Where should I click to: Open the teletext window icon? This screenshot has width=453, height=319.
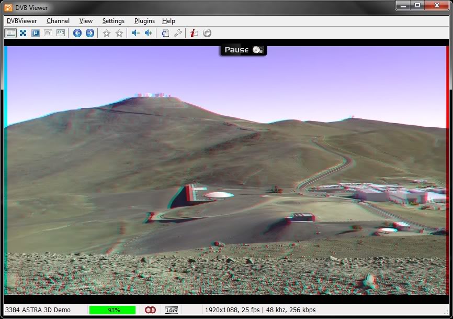click(48, 33)
